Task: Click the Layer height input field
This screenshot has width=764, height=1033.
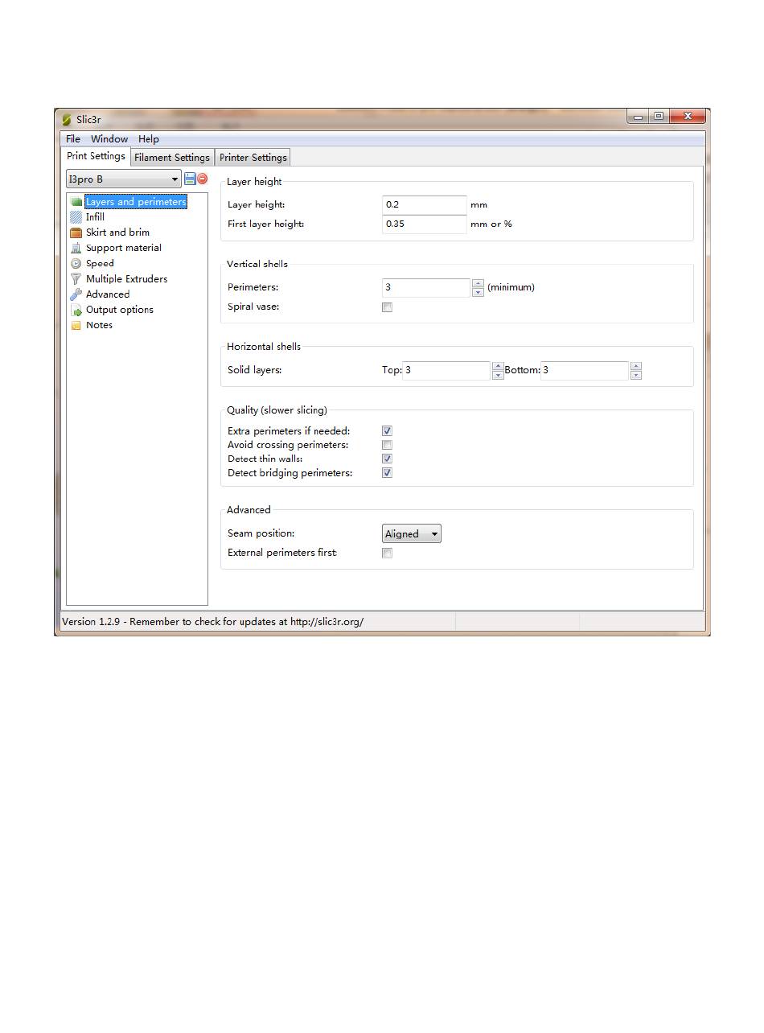Action: click(425, 205)
